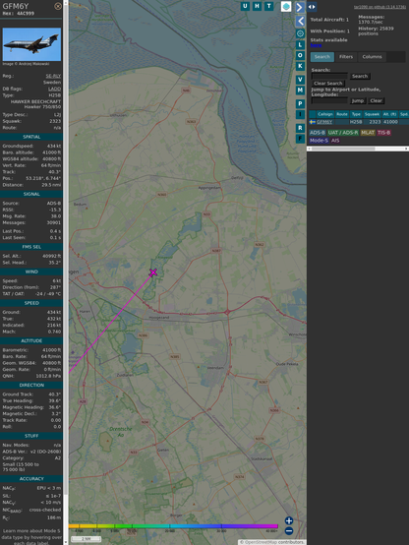Click the H map toggle button
Screen dimensions: 409x545
click(257, 6)
